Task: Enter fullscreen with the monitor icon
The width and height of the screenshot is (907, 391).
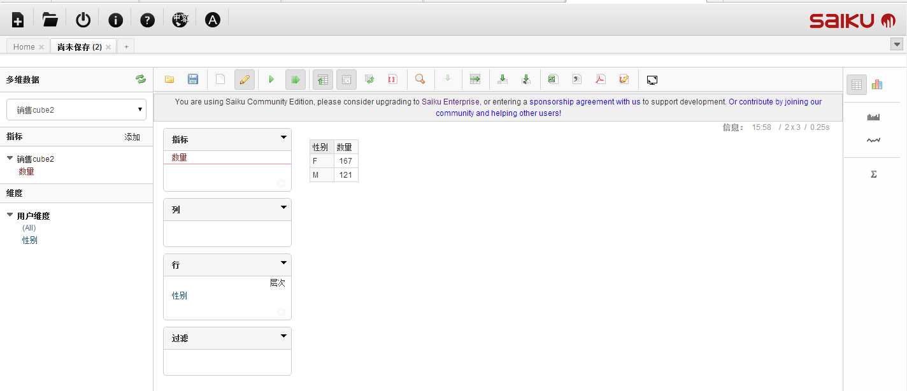Action: 652,80
